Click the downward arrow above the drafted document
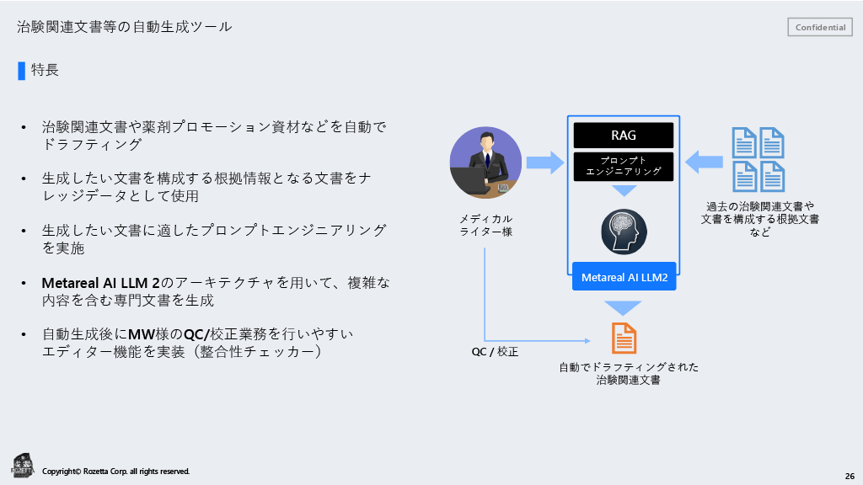Image resolution: width=863 pixels, height=485 pixels. point(624,306)
